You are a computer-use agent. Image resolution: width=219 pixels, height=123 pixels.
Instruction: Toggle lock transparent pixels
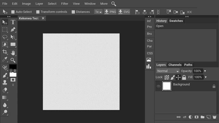tap(167, 77)
